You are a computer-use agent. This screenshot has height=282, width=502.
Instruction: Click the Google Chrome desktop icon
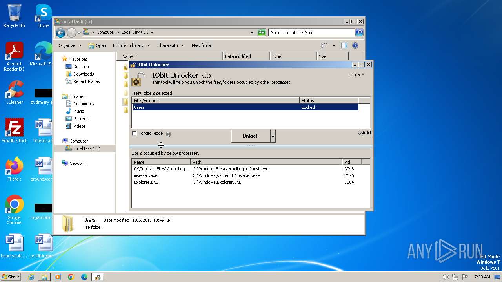(x=14, y=210)
